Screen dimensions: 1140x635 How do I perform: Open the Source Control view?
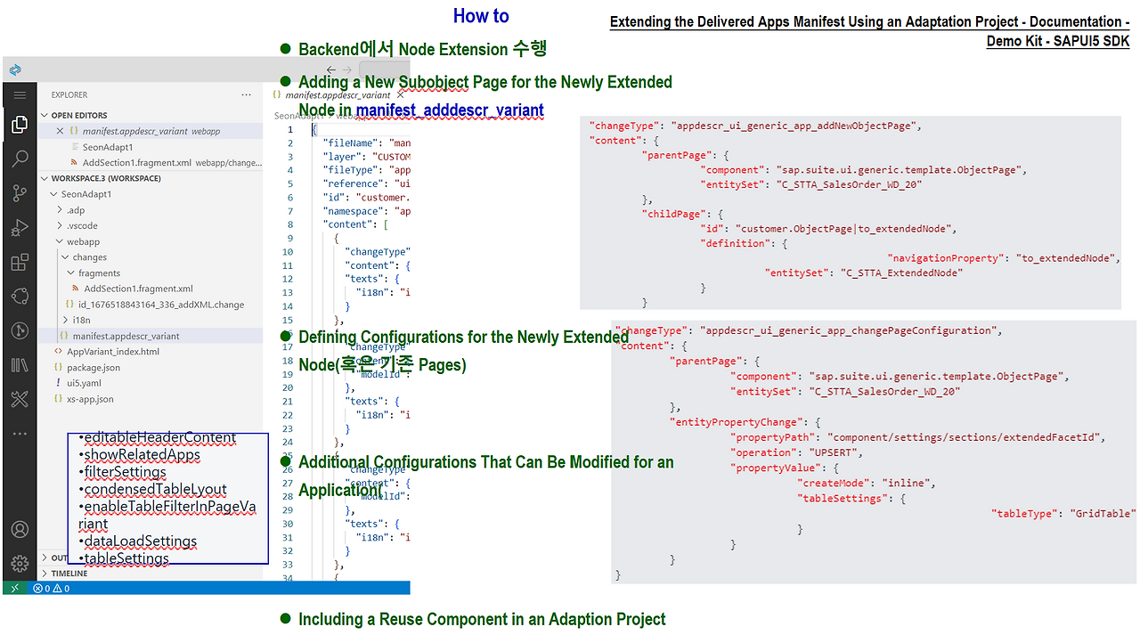[20, 192]
